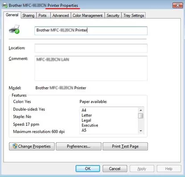Click the Change Properties button
The image size is (185, 177).
pos(32,146)
